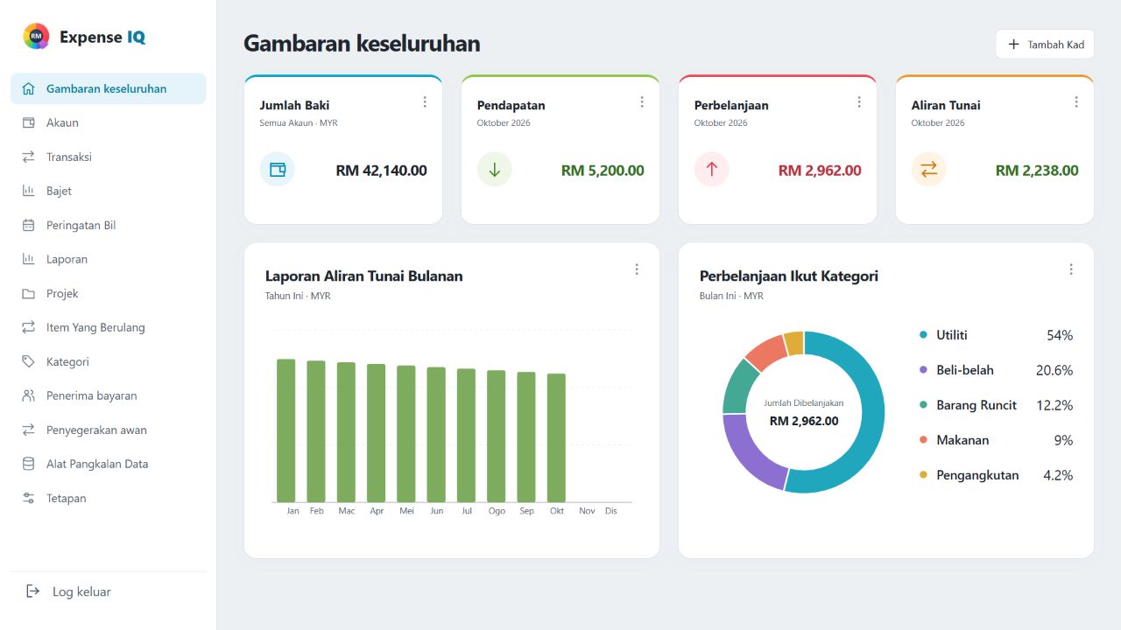Open the Jumlah Baki card options menu
The width and height of the screenshot is (1121, 630).
click(425, 102)
